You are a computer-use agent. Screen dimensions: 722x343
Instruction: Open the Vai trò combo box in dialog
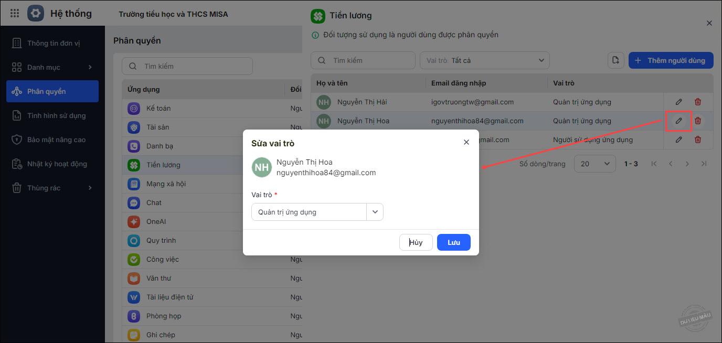pyautogui.click(x=317, y=212)
